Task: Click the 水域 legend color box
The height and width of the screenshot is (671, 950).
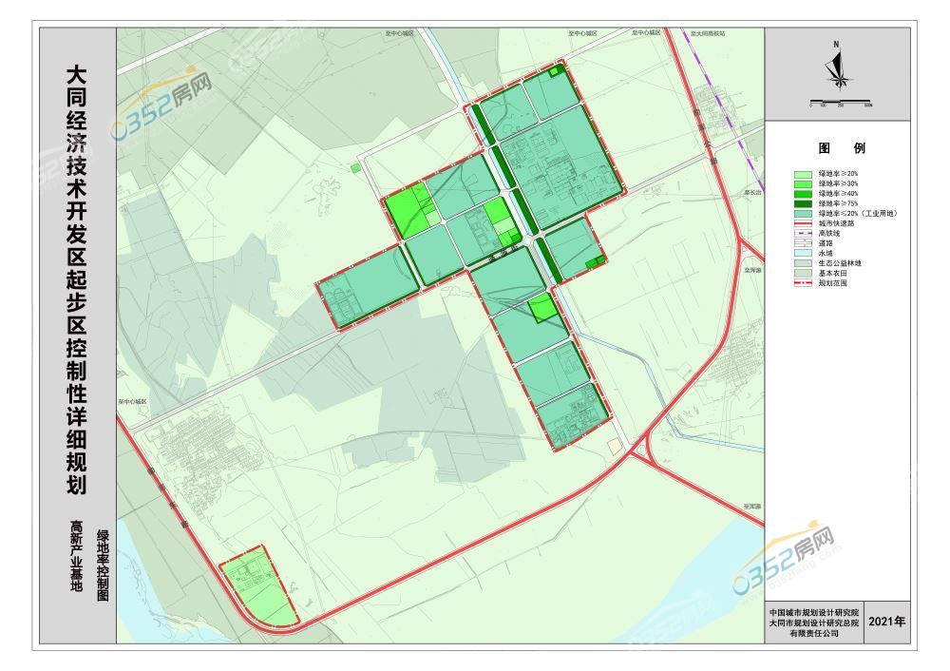Action: coord(803,254)
